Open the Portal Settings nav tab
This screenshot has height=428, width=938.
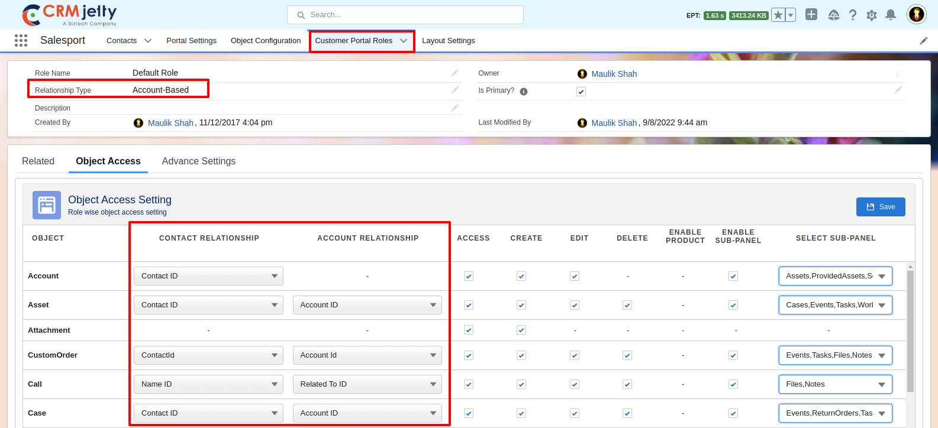coord(191,41)
